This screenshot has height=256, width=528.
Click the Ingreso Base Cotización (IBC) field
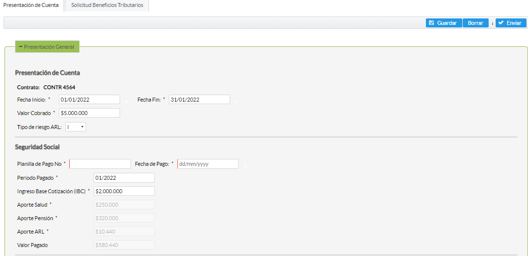124,191
